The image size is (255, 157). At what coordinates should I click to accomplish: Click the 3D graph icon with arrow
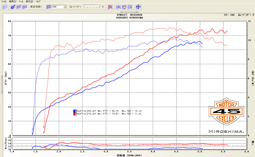click(x=13, y=7)
